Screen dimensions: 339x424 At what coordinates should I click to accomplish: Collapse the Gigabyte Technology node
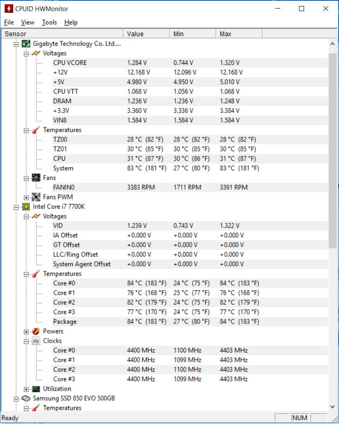[x=16, y=44]
